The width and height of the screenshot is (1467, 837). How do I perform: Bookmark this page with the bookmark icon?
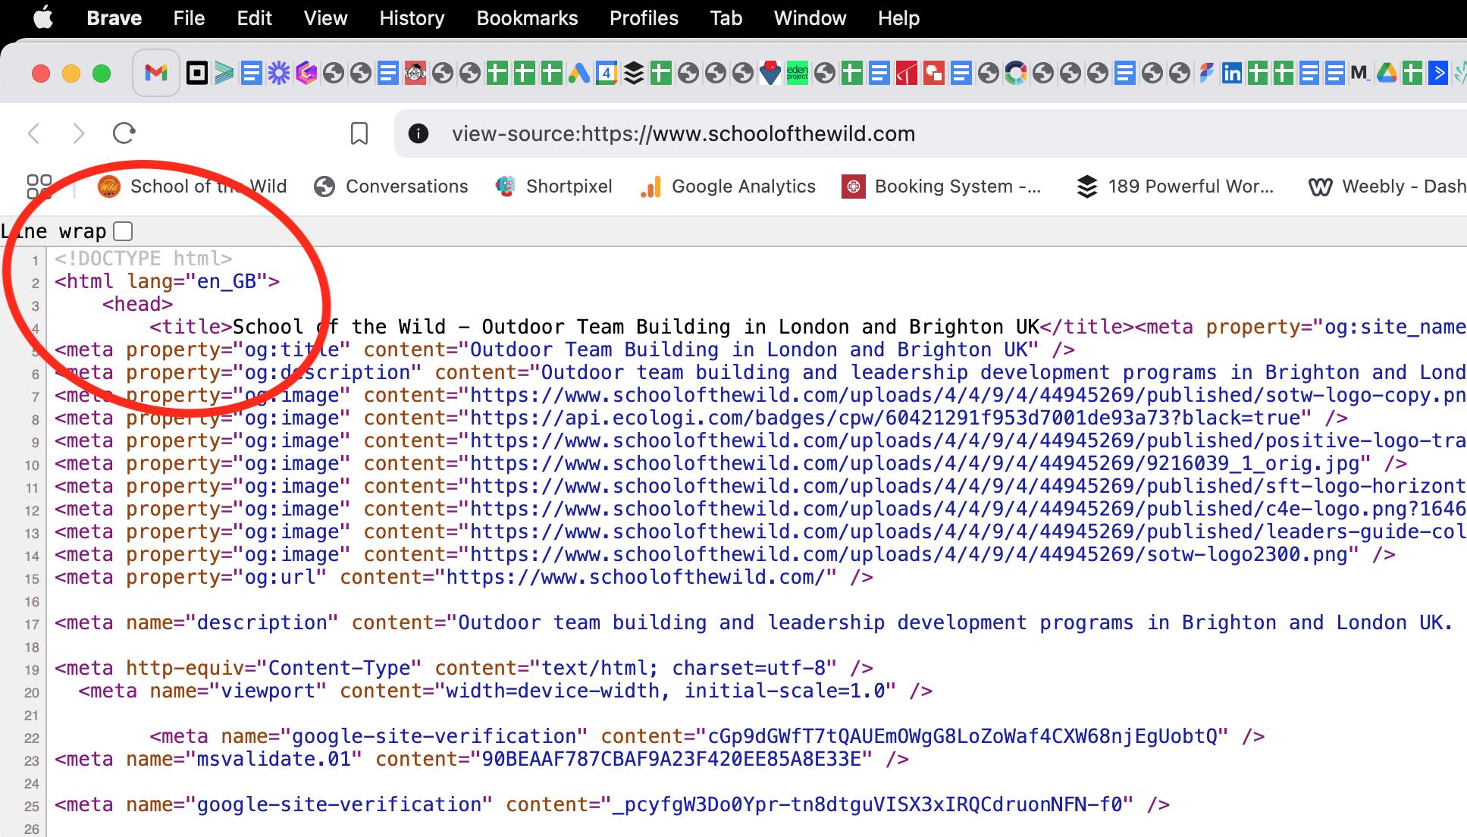[x=359, y=133]
